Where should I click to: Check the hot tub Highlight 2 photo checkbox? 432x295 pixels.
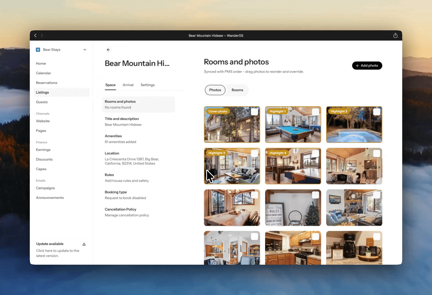[x=377, y=112]
